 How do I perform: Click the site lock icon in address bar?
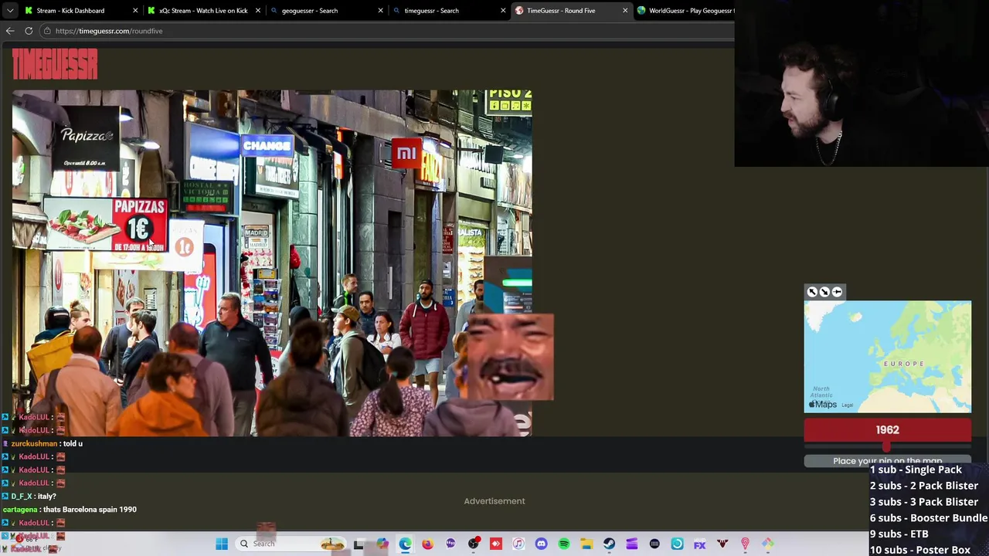[47, 31]
